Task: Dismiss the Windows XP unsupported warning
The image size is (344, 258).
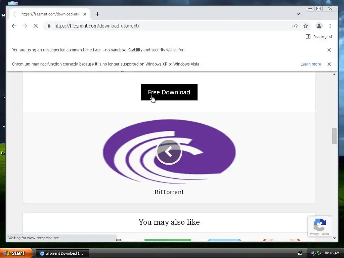Action: coord(329,64)
